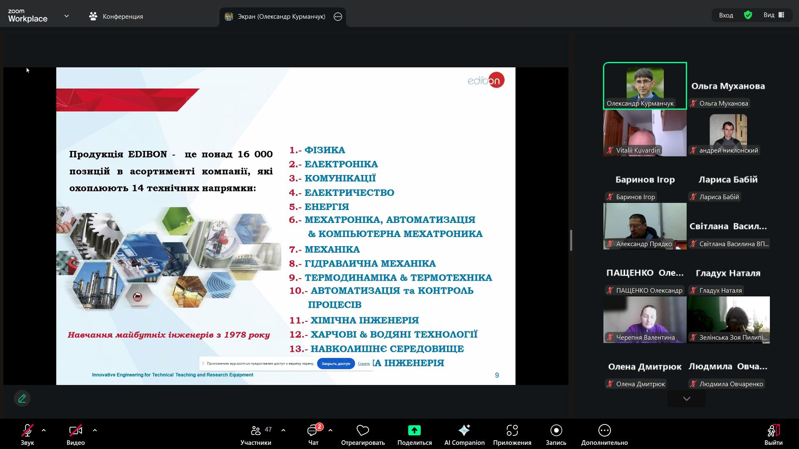799x449 pixels.
Task: Unmute the microphone
Action: (x=27, y=431)
